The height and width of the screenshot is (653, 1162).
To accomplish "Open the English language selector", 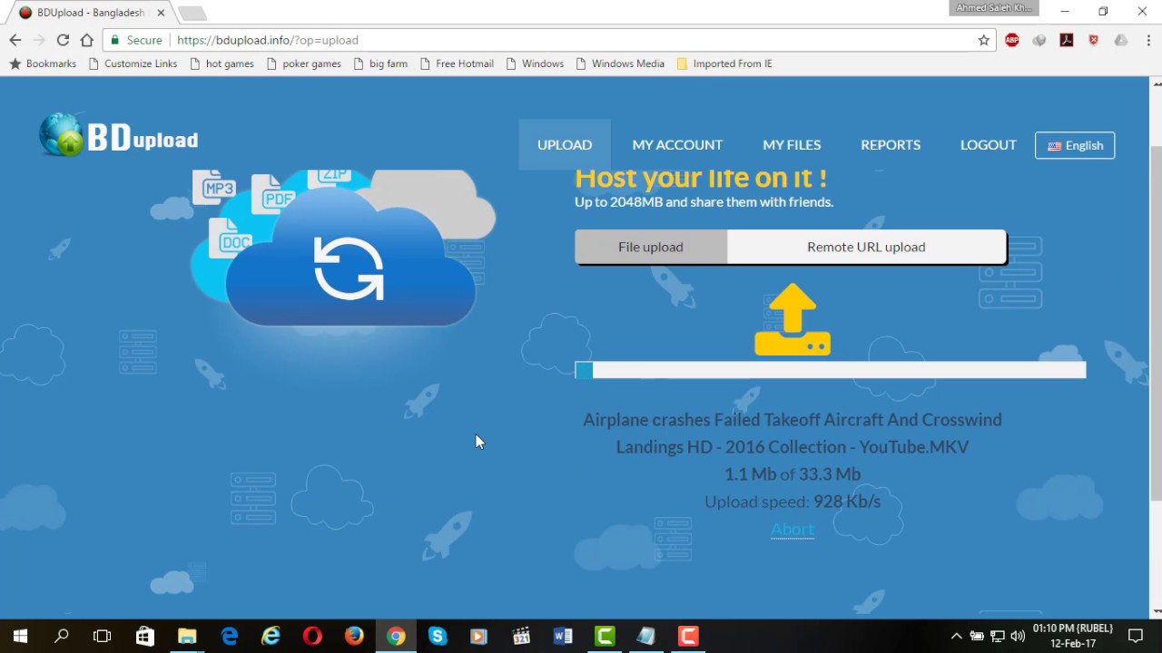I will click(1075, 145).
